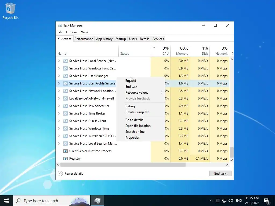Click the network icon in system tray
The width and height of the screenshot is (275, 206).
tap(224, 201)
